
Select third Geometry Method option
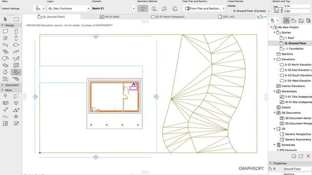click(164, 9)
